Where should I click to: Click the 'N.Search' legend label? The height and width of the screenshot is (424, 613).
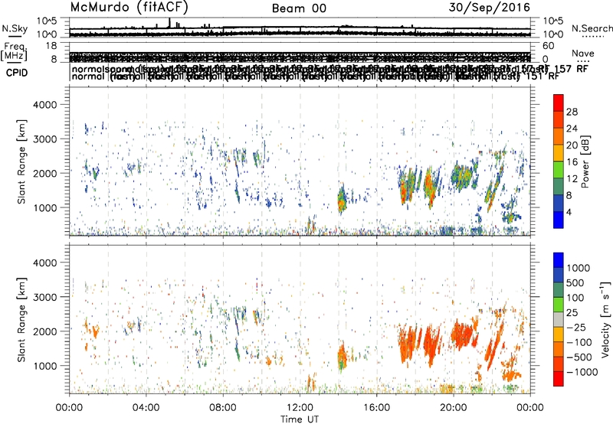click(x=592, y=28)
